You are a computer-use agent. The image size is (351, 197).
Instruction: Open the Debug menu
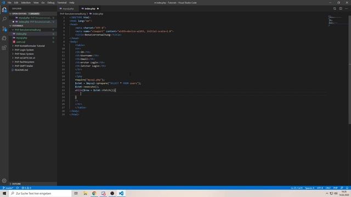[x=51, y=3]
